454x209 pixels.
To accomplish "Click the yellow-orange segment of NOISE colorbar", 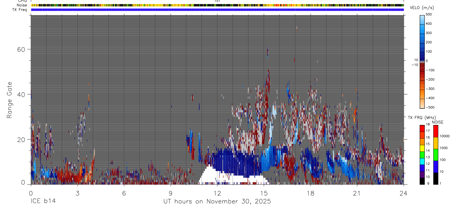I will [436, 143].
